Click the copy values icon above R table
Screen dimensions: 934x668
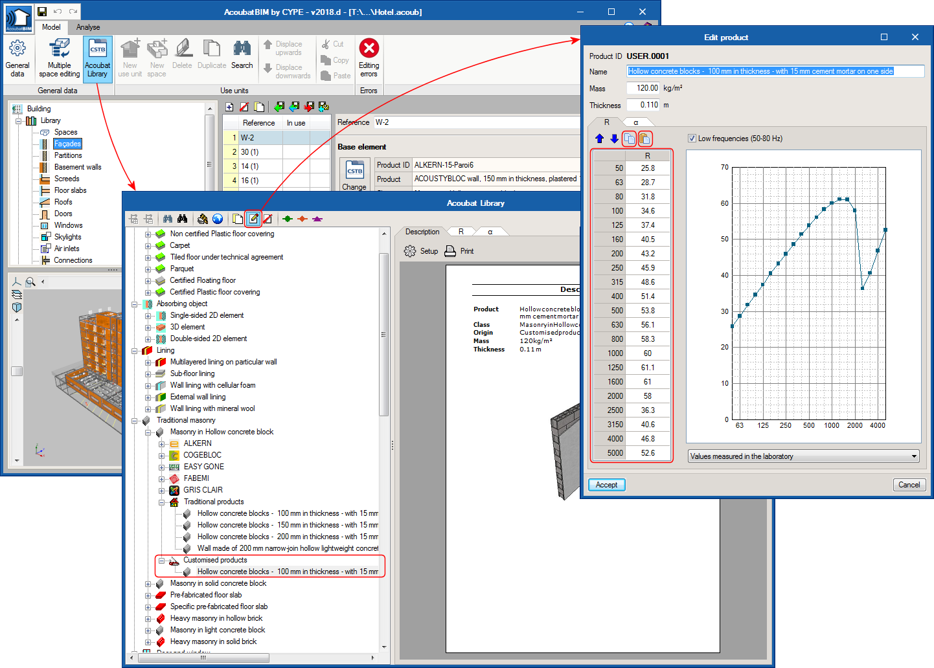[x=630, y=139]
